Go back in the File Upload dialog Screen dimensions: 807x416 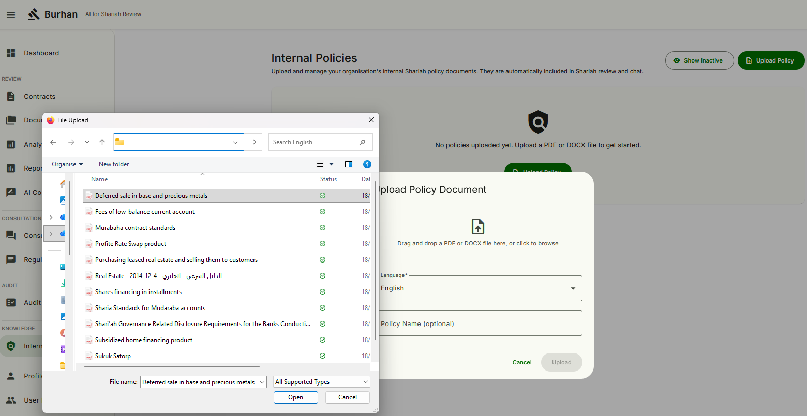53,142
